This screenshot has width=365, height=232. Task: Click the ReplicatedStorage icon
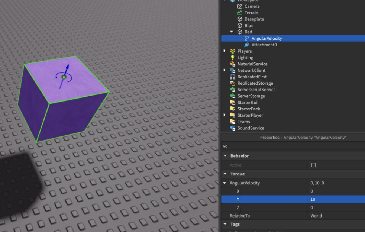click(233, 83)
